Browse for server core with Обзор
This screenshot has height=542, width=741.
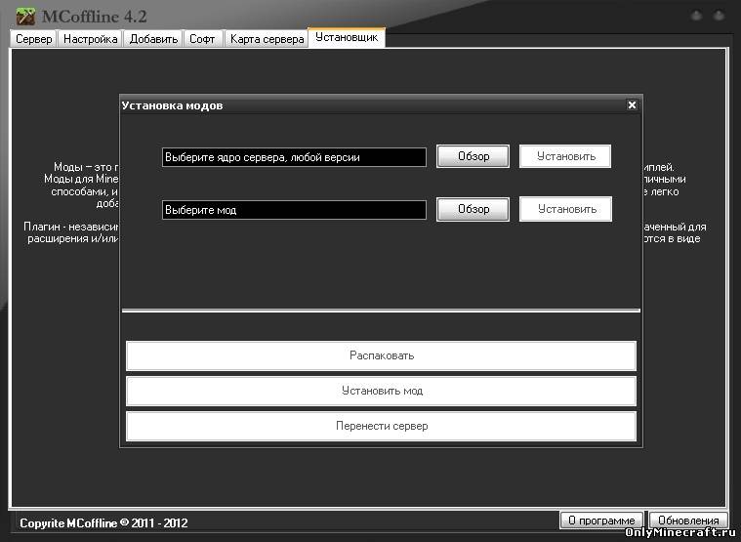(x=473, y=157)
